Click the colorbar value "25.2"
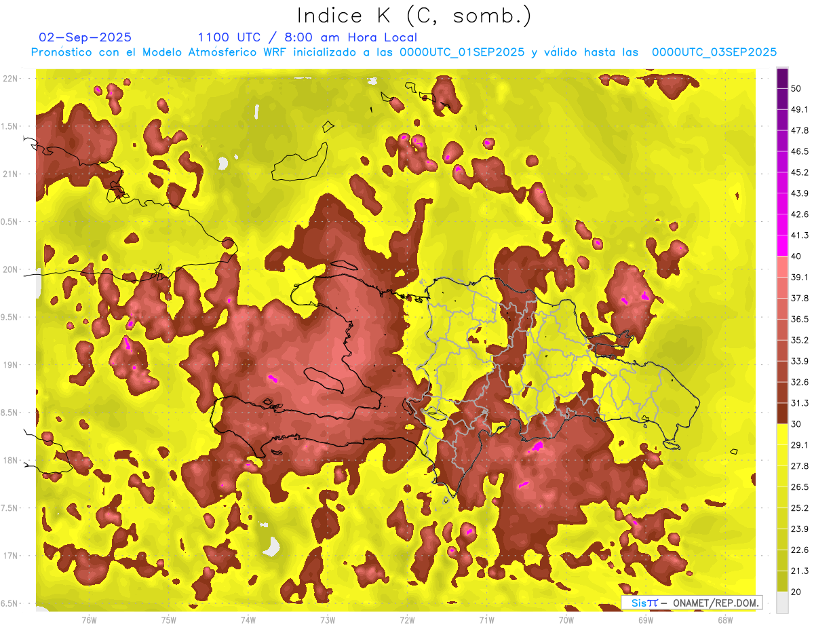This screenshot has width=814, height=629. click(x=799, y=508)
